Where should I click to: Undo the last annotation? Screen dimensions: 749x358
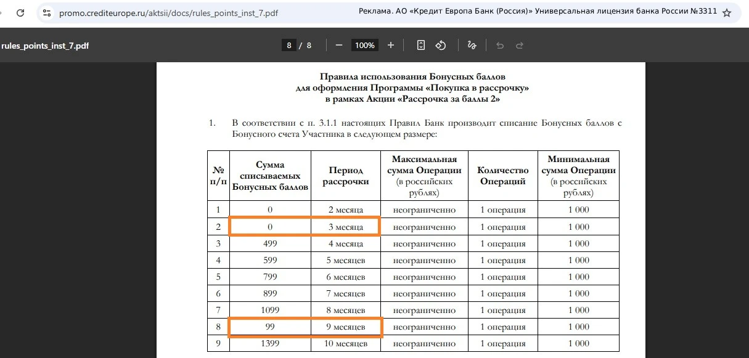[500, 45]
